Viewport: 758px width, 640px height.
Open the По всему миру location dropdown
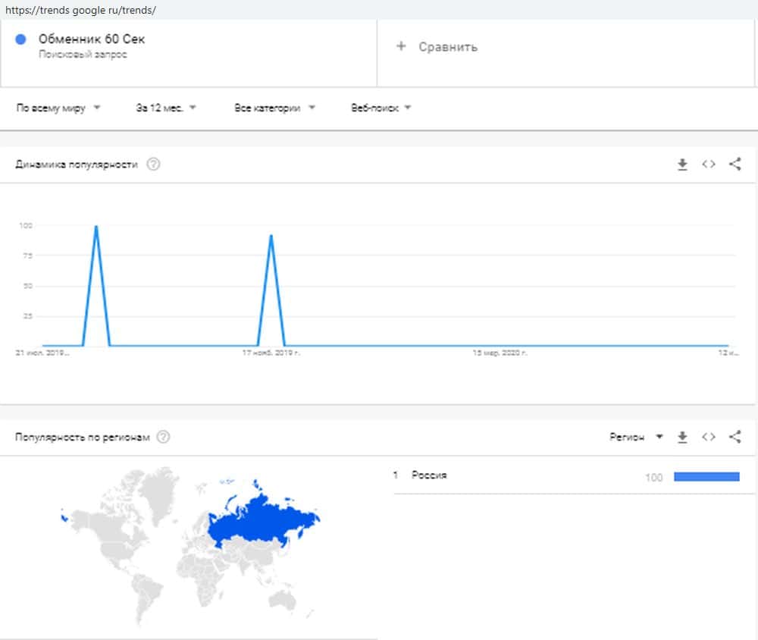[x=58, y=108]
